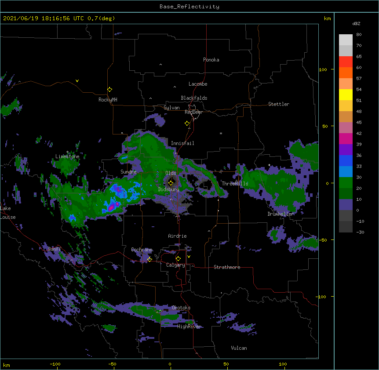Click the magenta 42 dBZ legend swatch
This screenshot has height=370, width=379.
[x=346, y=138]
